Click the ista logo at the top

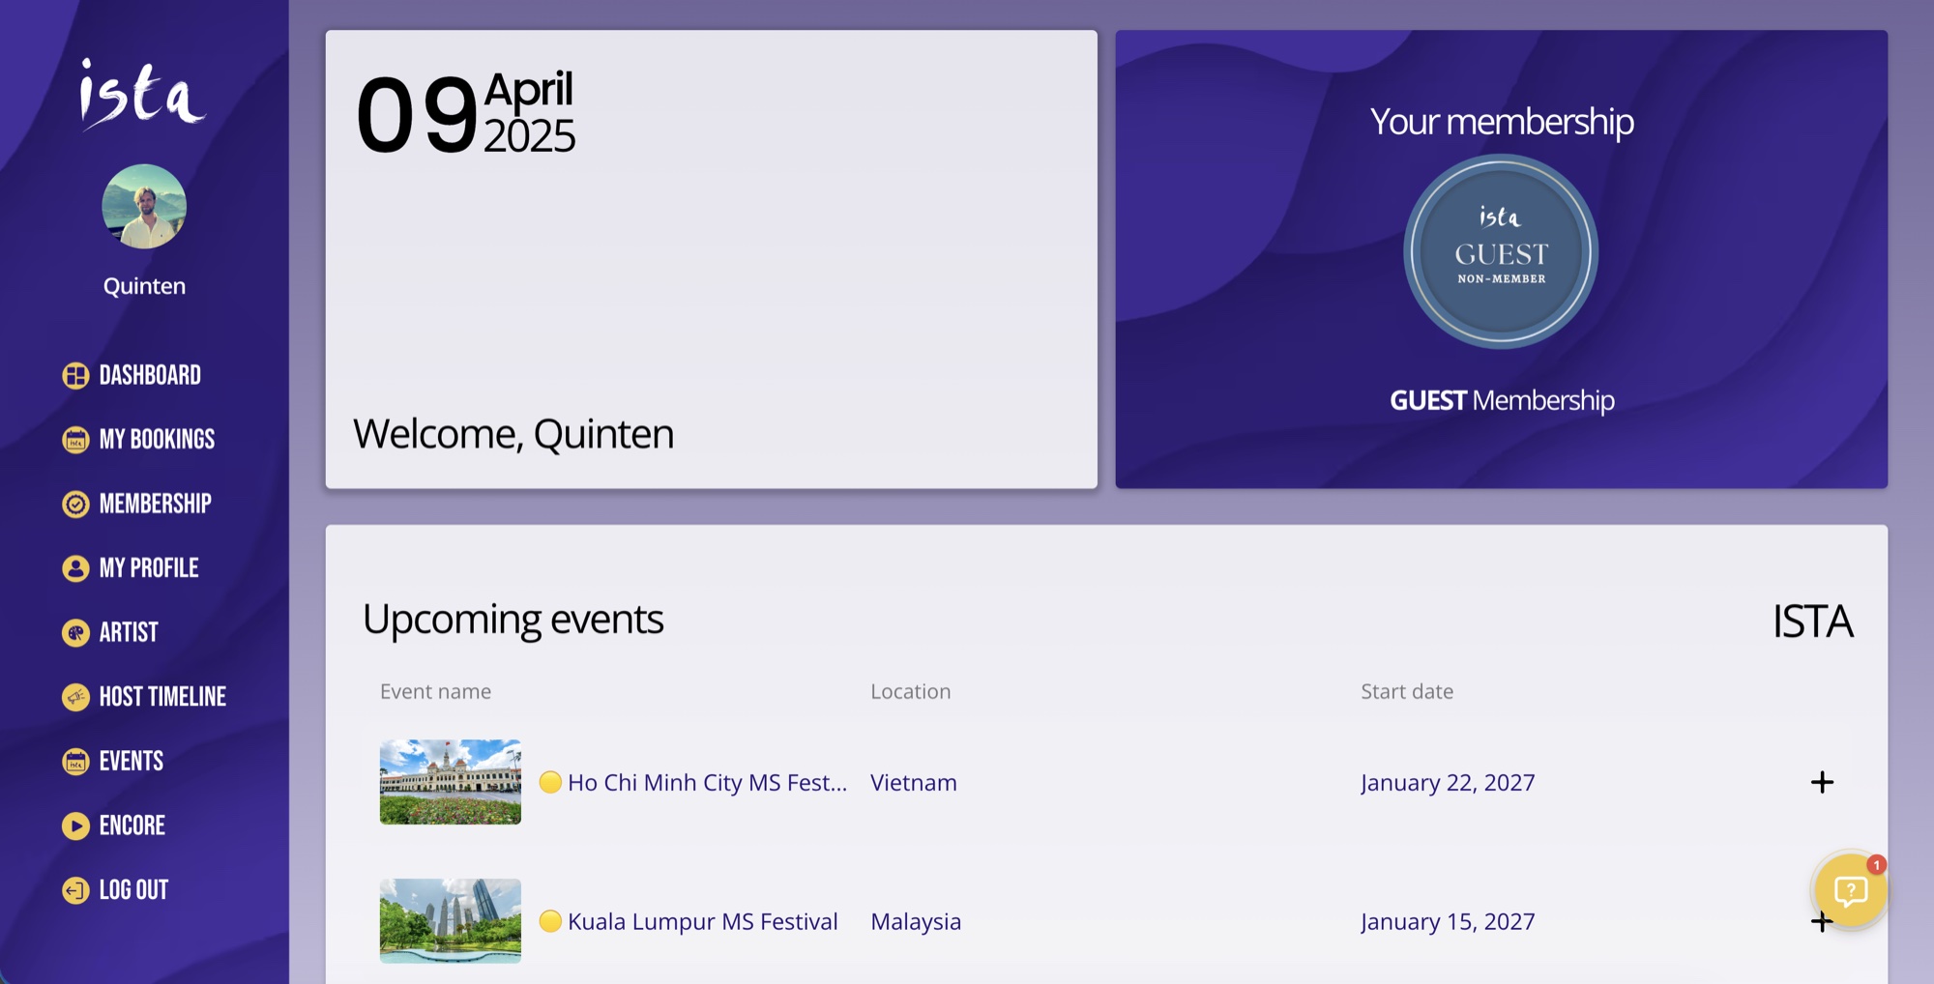144,94
